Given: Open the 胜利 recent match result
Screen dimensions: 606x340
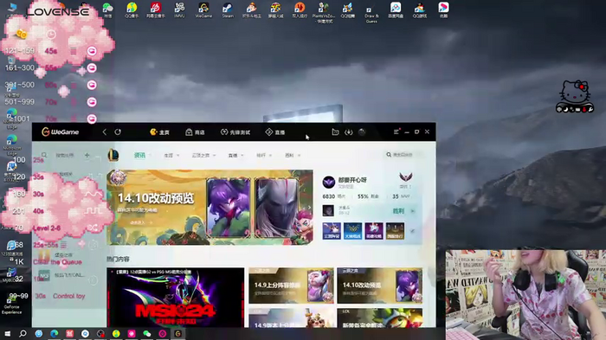Looking at the screenshot, I should 398,211.
